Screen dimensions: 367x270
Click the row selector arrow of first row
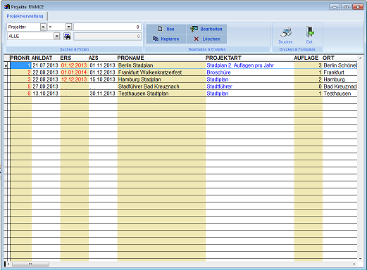(x=6, y=66)
